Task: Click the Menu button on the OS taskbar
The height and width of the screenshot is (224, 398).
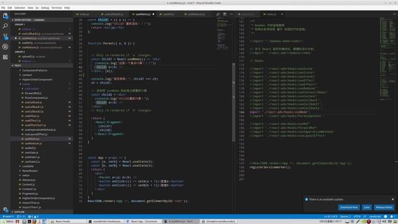Action: coord(7,222)
